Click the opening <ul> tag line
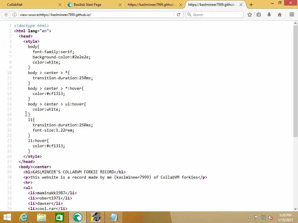The height and width of the screenshot is (223, 298). pyautogui.click(x=28, y=188)
